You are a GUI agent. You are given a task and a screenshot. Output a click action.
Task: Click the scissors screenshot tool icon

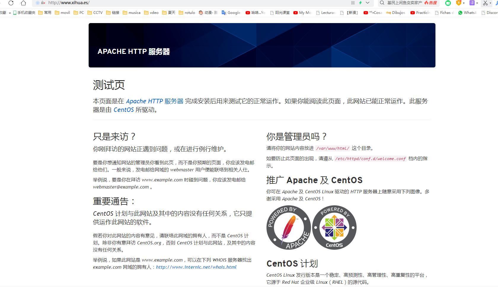pos(485,3)
